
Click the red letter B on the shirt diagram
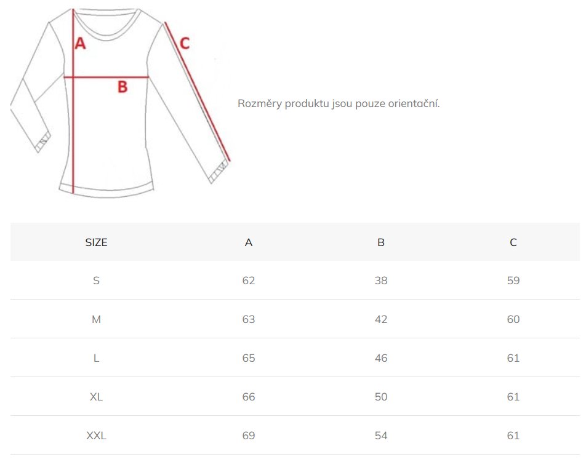122,87
